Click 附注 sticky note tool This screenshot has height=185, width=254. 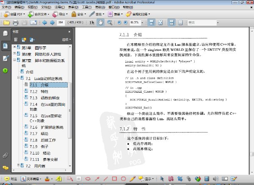pyautogui.click(x=11, y=179)
